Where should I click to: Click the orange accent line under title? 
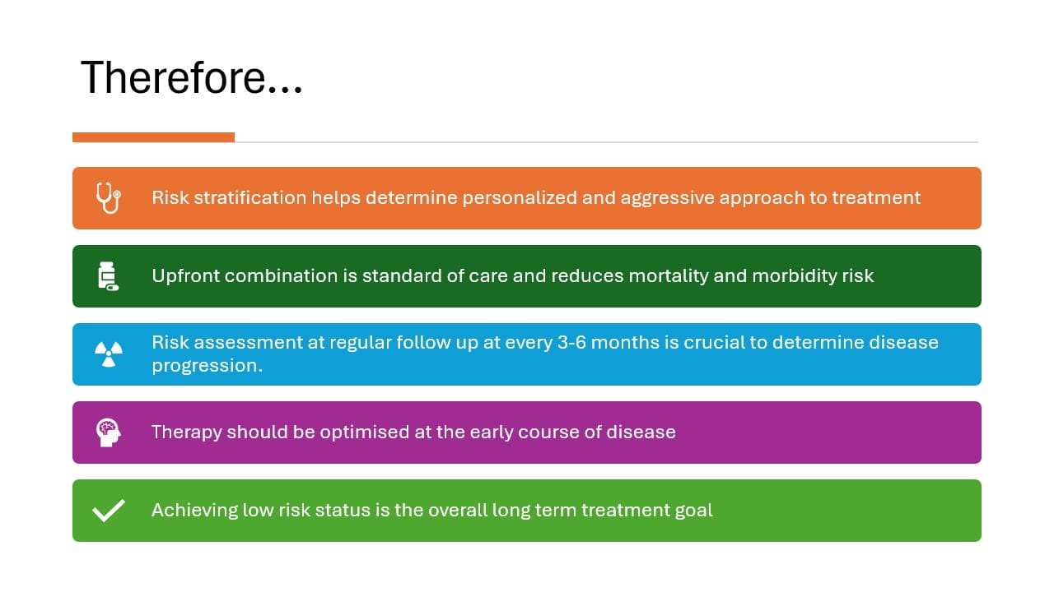[x=153, y=137]
